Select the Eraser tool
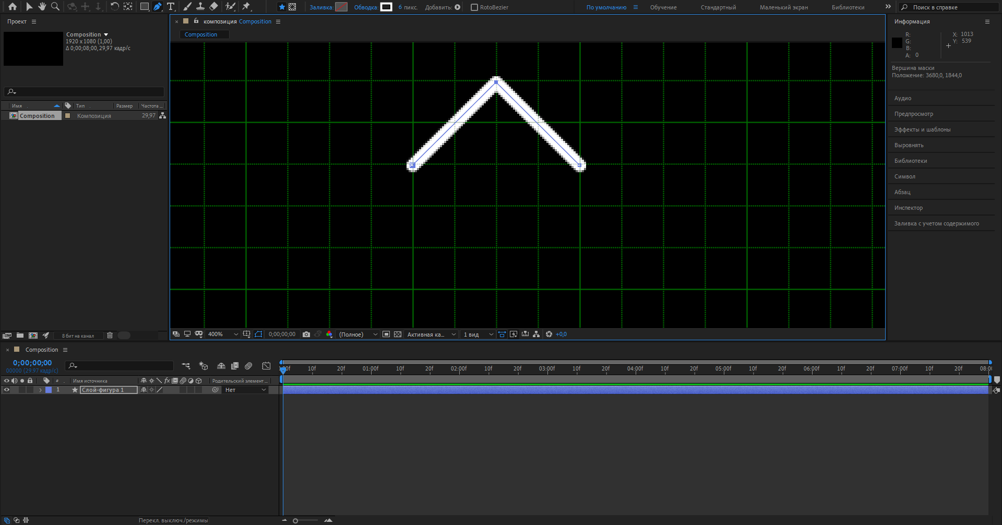Screen dimensions: 1002x525 pos(213,7)
